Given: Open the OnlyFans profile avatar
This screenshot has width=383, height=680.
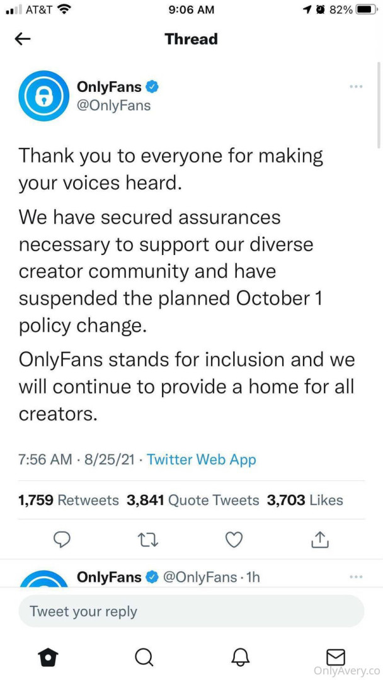Looking at the screenshot, I should click(x=43, y=96).
